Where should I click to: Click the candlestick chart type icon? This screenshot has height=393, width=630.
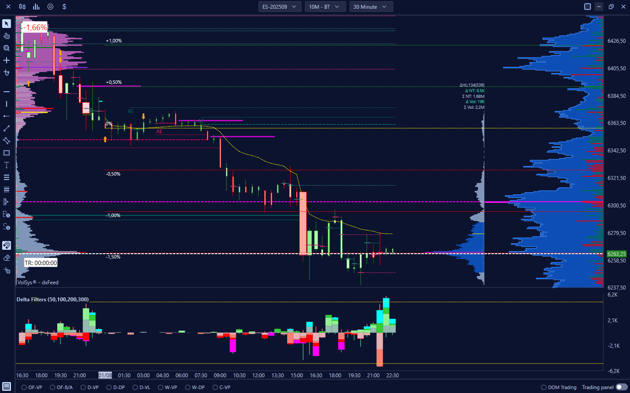[x=22, y=7]
